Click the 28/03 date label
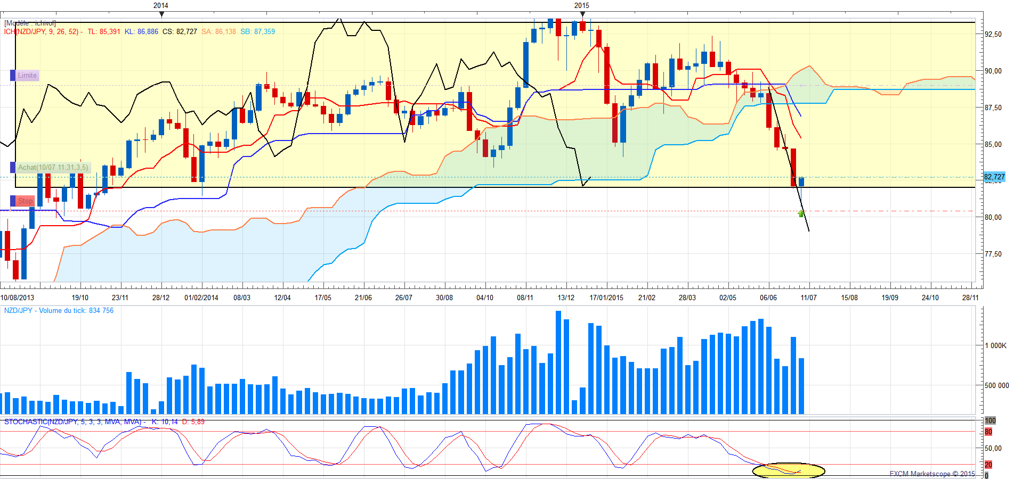Image resolution: width=1014 pixels, height=479 pixels. (687, 298)
